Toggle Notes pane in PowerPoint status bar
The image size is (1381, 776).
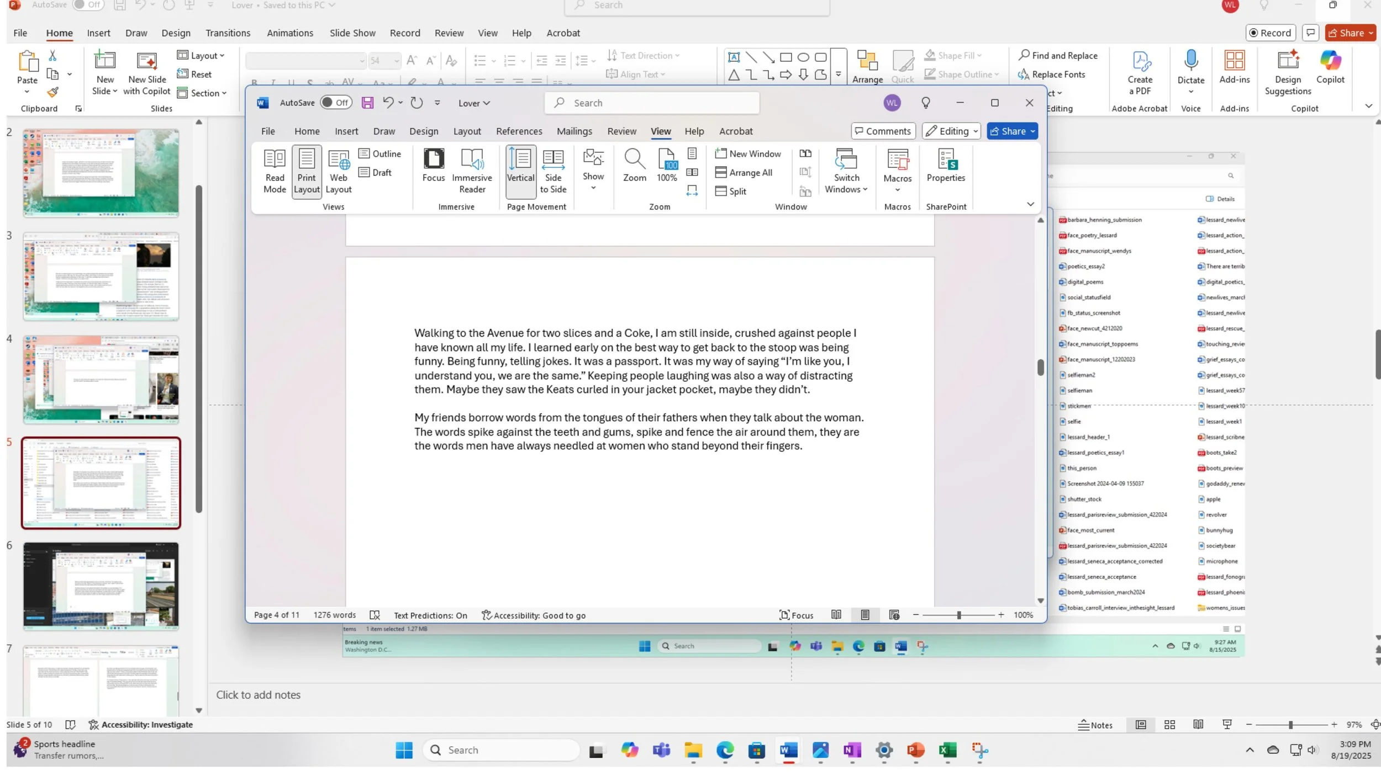(1095, 725)
